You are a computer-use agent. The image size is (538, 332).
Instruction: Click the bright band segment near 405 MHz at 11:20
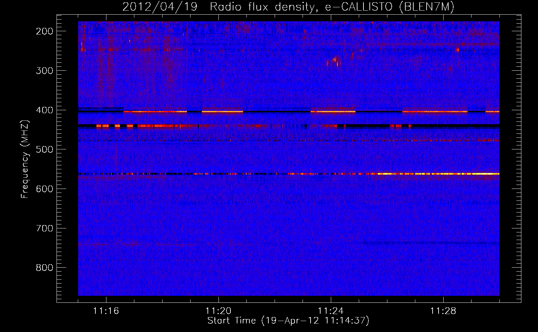tap(222, 112)
